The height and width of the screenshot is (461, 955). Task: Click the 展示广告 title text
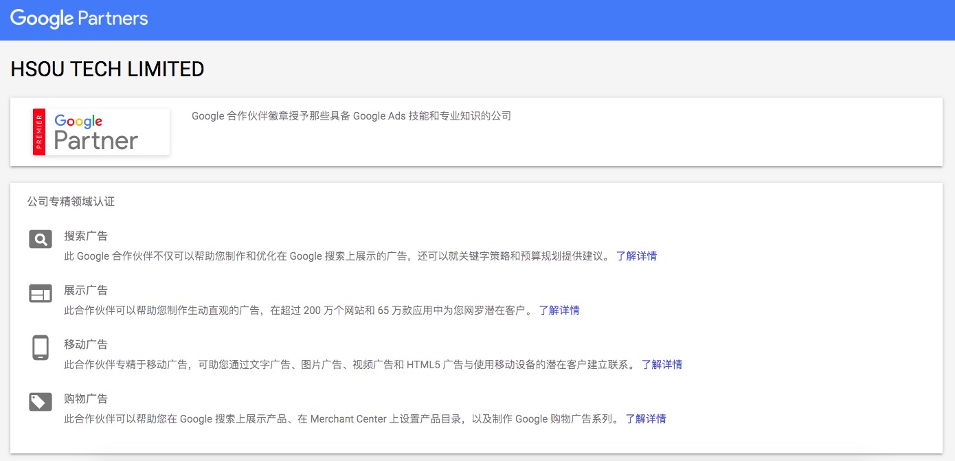pyautogui.click(x=86, y=290)
